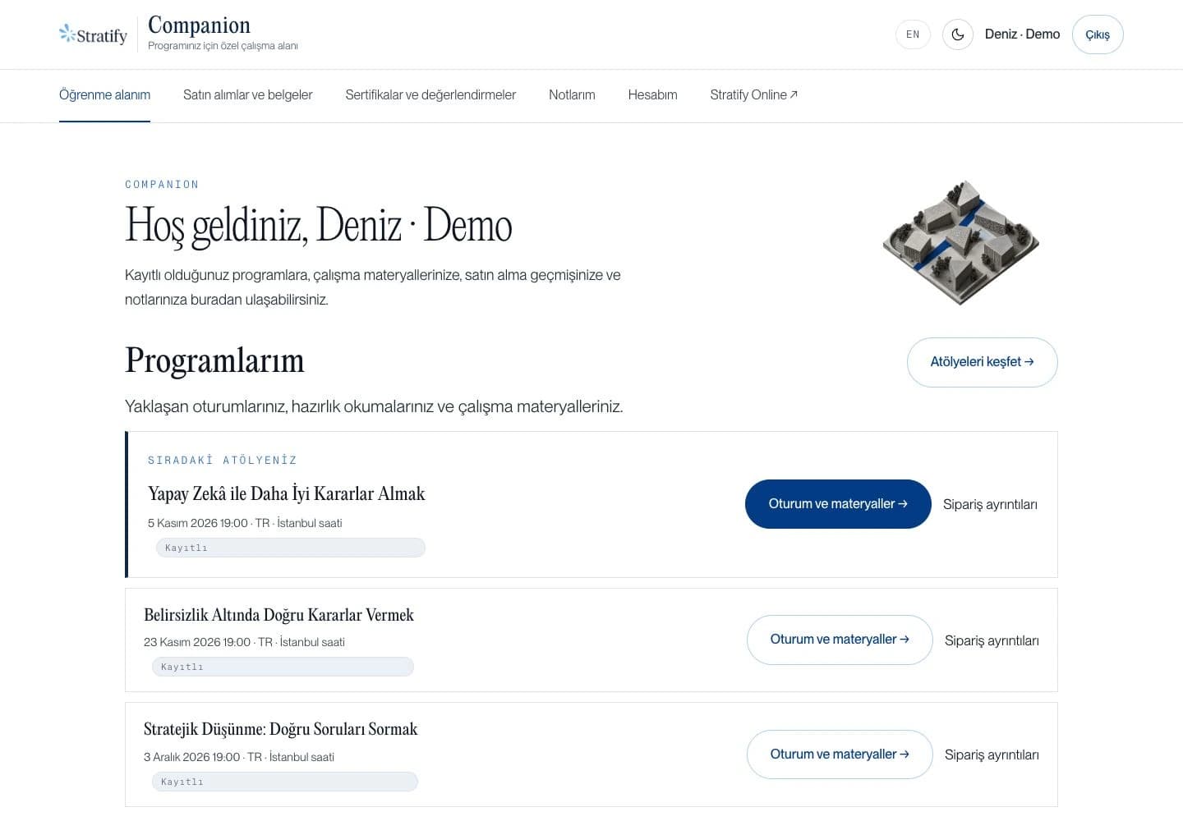This screenshot has width=1183, height=821.
Task: Click the Kayıtlı badge under Stratejik Düşünme workshop
Action: click(285, 782)
